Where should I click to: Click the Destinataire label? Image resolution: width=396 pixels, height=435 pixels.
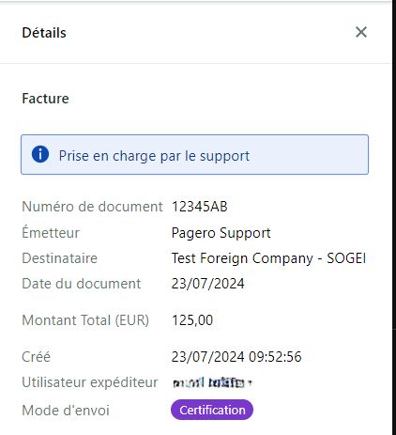pos(60,258)
